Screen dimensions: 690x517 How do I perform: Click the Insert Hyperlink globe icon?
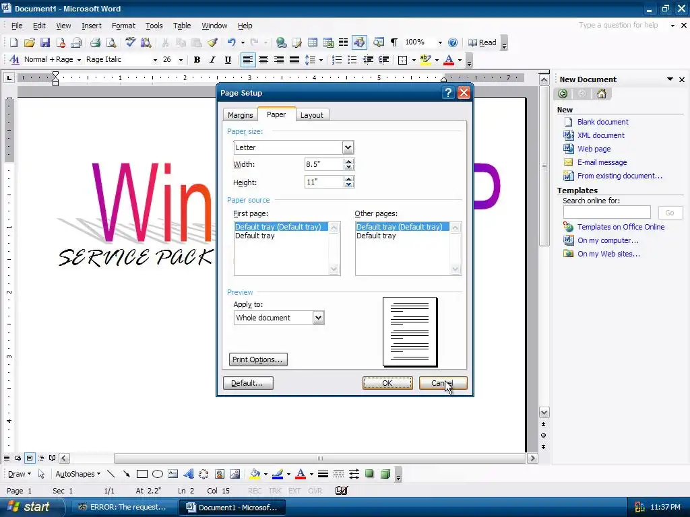(281, 42)
